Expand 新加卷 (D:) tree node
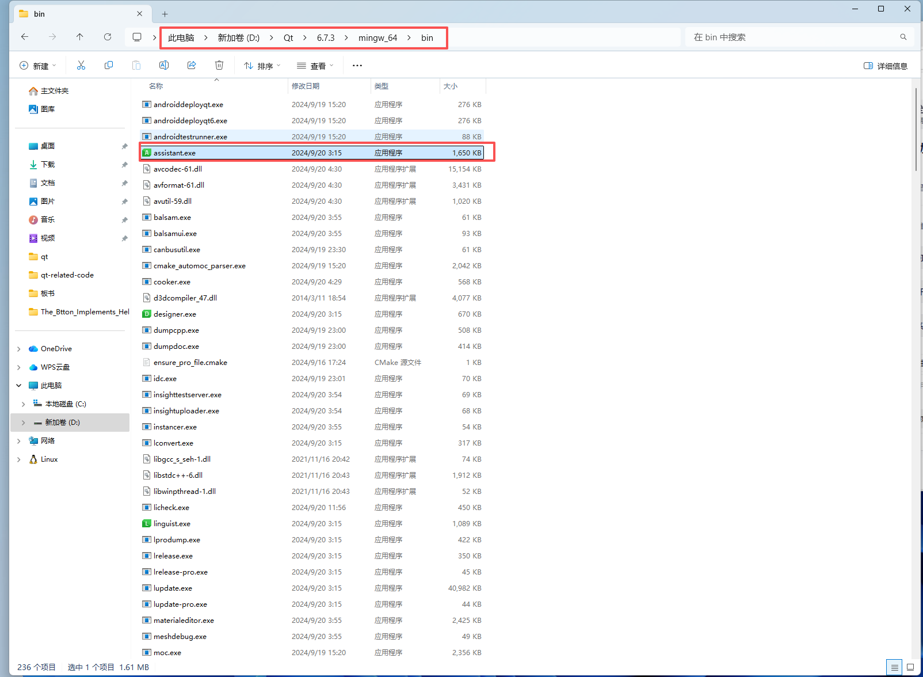Viewport: 923px width, 677px height. (x=24, y=423)
